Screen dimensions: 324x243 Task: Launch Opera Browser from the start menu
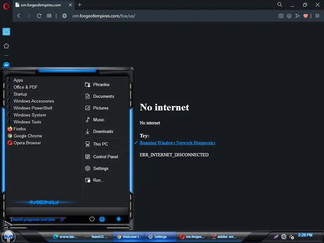pyautogui.click(x=27, y=143)
